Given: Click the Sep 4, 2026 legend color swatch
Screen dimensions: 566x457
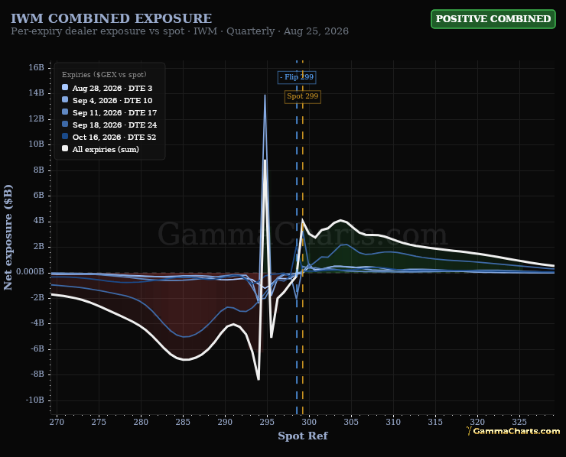Looking at the screenshot, I should click(65, 99).
